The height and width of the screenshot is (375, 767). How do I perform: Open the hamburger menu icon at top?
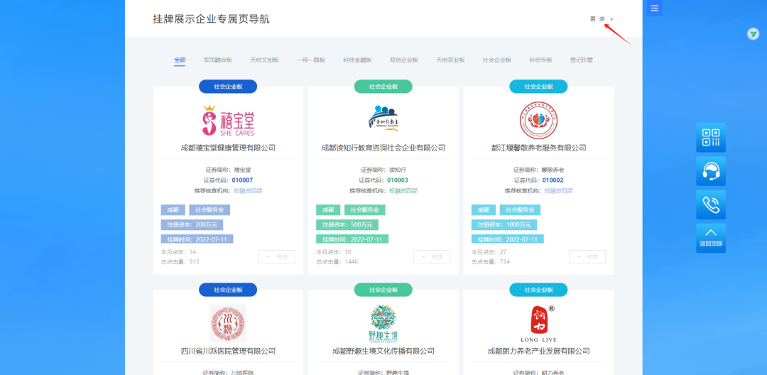(x=655, y=8)
